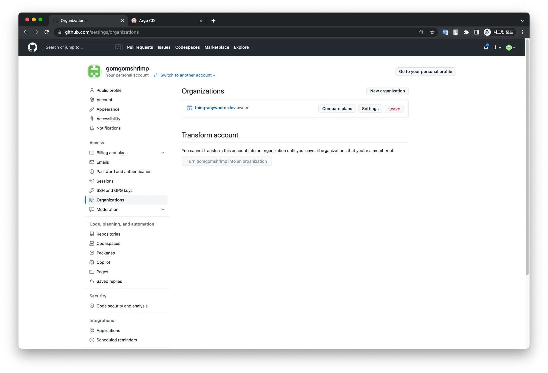The height and width of the screenshot is (373, 548).
Task: Open the notifications bell icon
Action: coord(486,47)
